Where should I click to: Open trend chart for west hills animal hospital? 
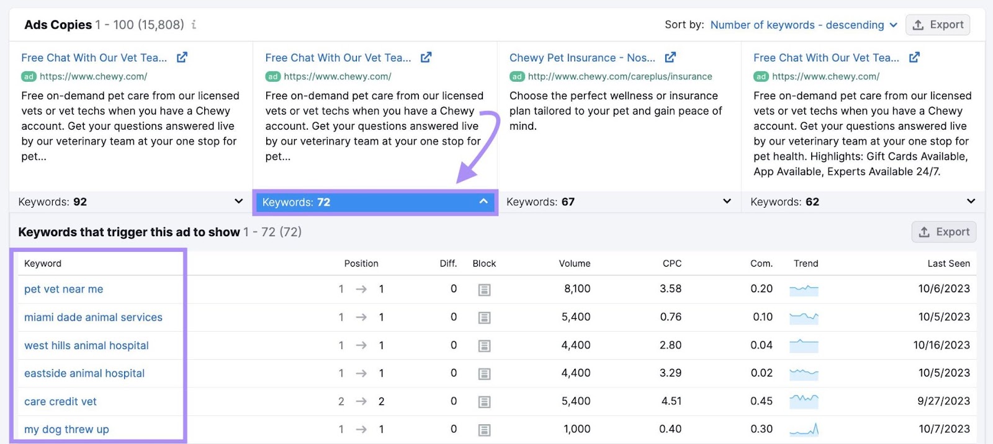pos(804,345)
